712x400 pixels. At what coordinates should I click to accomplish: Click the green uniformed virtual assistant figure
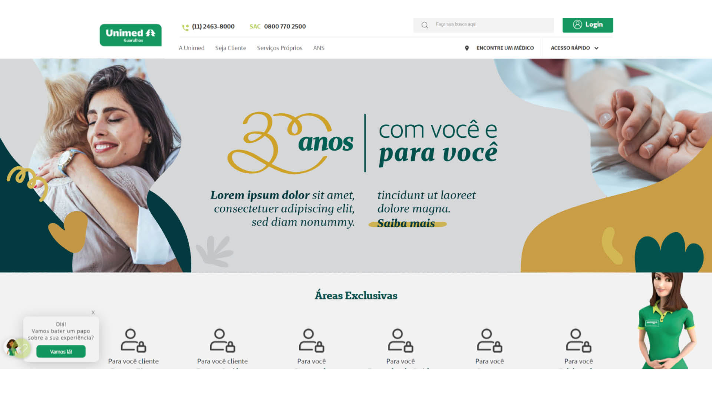666,321
